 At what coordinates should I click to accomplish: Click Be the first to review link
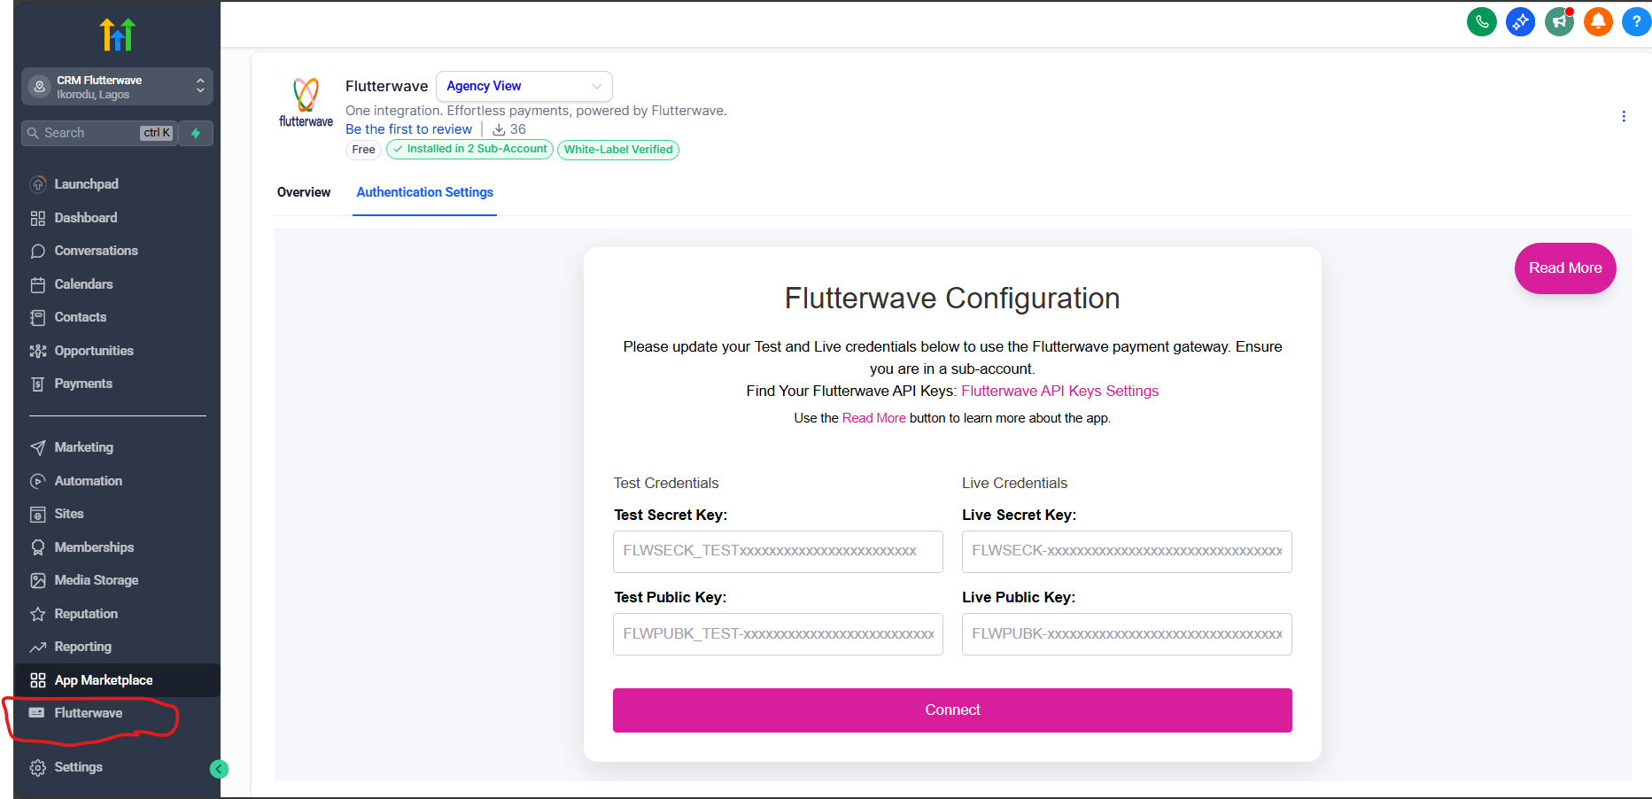coord(408,129)
